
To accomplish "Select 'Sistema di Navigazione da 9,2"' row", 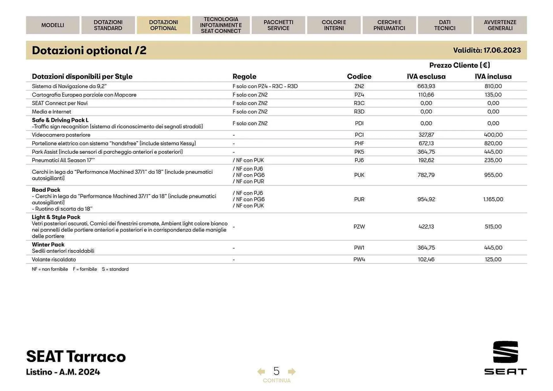I will pos(276,86).
